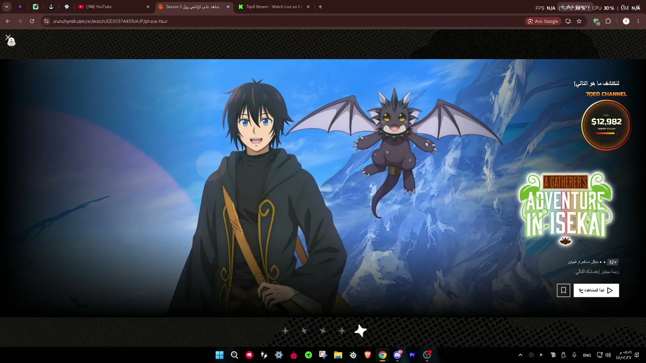646x363 pixels.
Task: Select the first carousel star indicator
Action: (x=285, y=331)
